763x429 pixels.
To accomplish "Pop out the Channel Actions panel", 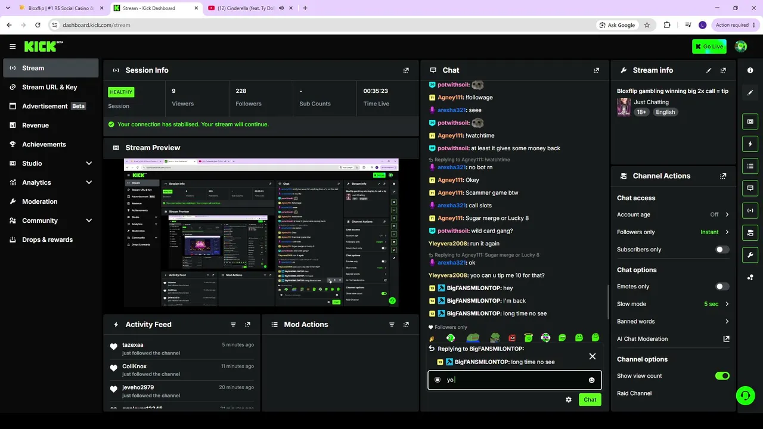I will point(723,176).
